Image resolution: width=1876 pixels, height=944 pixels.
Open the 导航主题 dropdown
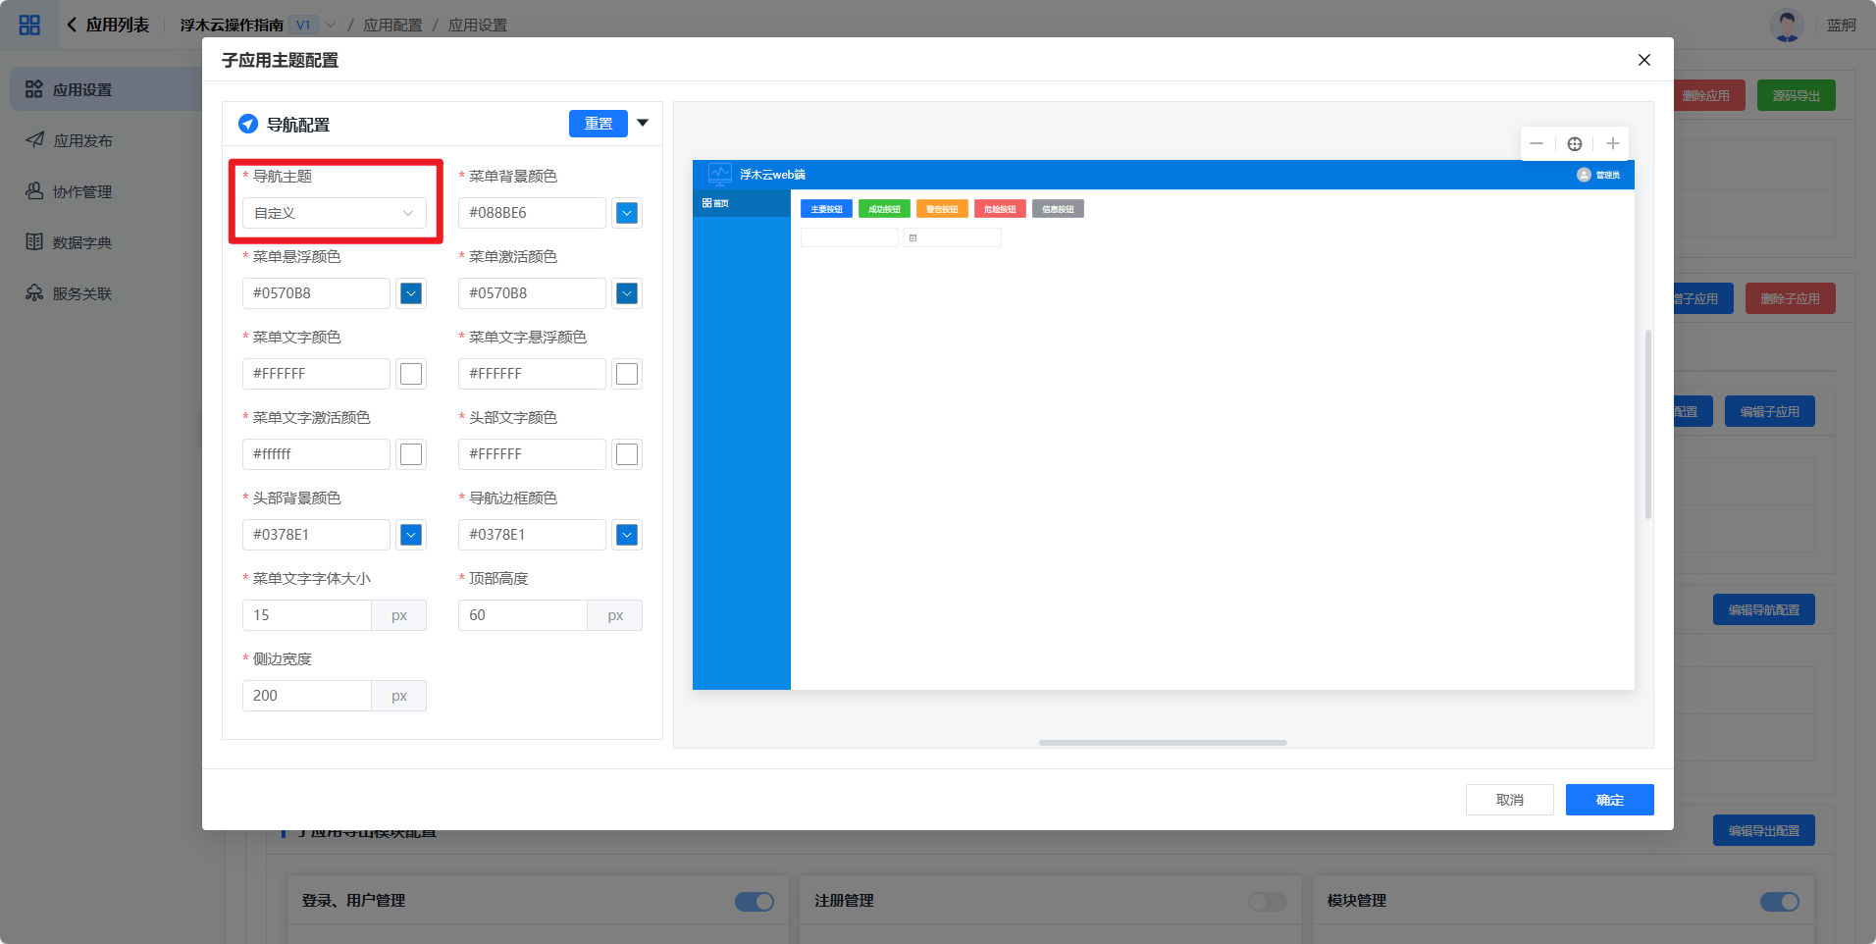[x=334, y=213]
